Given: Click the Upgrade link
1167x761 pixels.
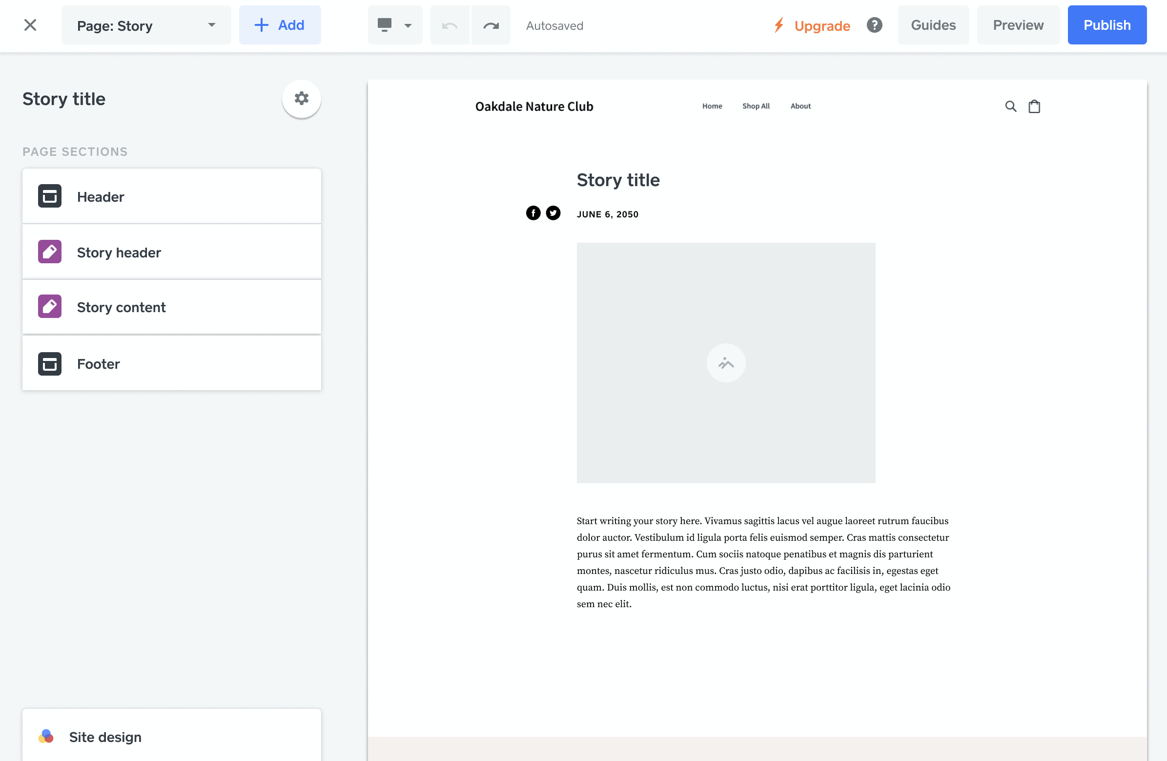Looking at the screenshot, I should click(x=822, y=25).
